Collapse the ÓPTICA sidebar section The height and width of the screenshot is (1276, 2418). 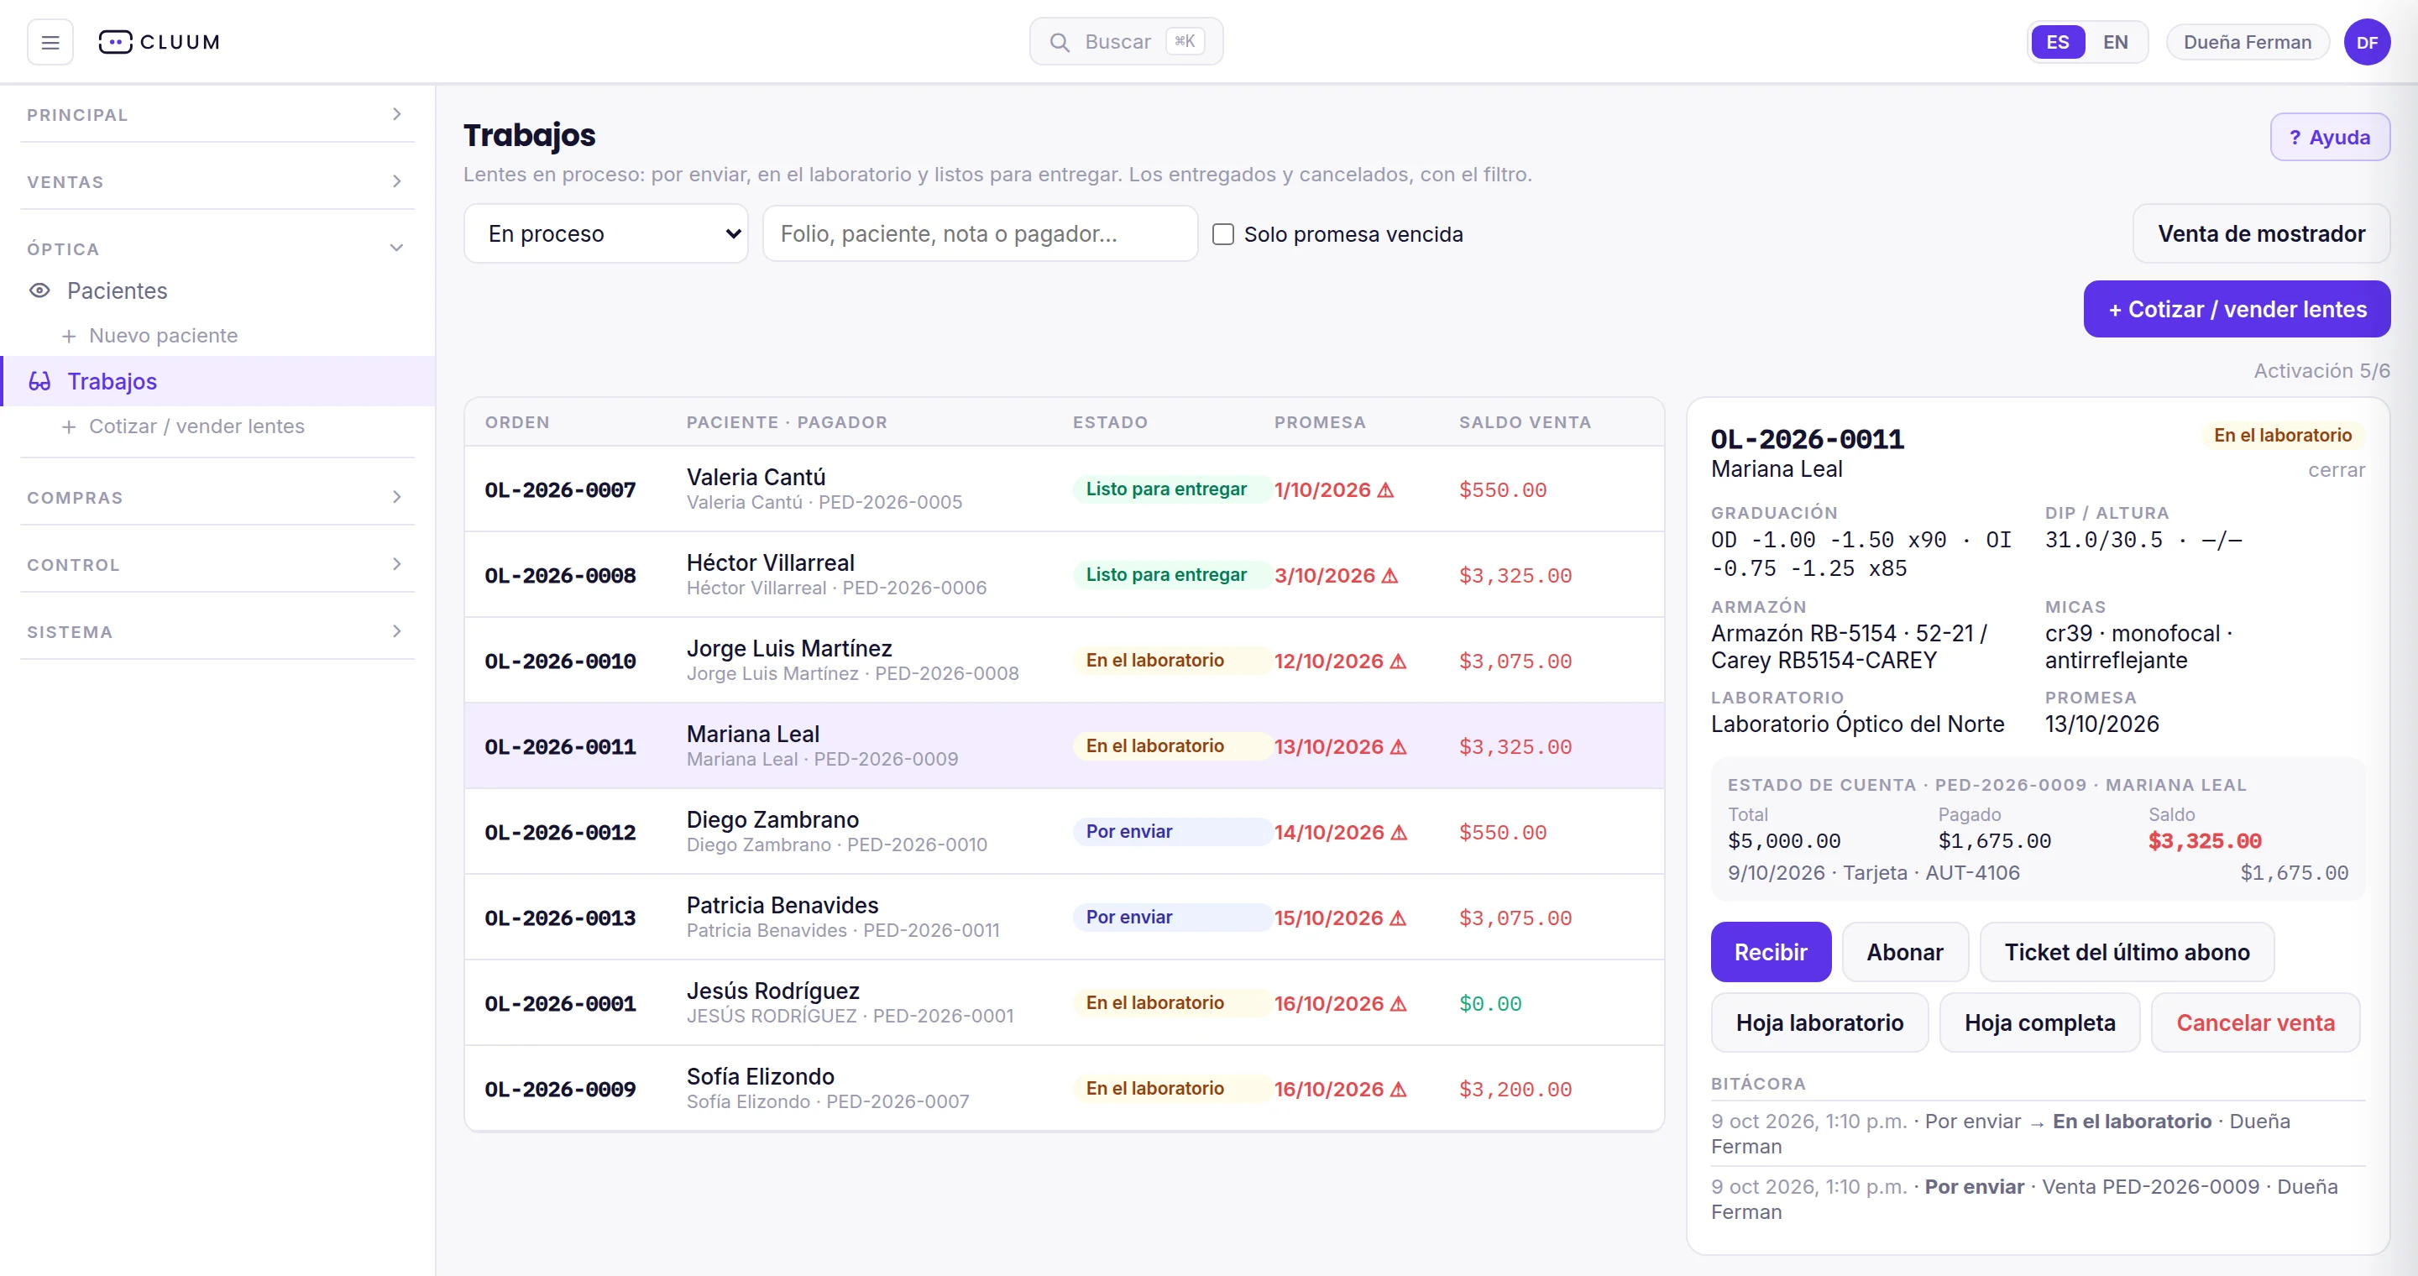217,248
